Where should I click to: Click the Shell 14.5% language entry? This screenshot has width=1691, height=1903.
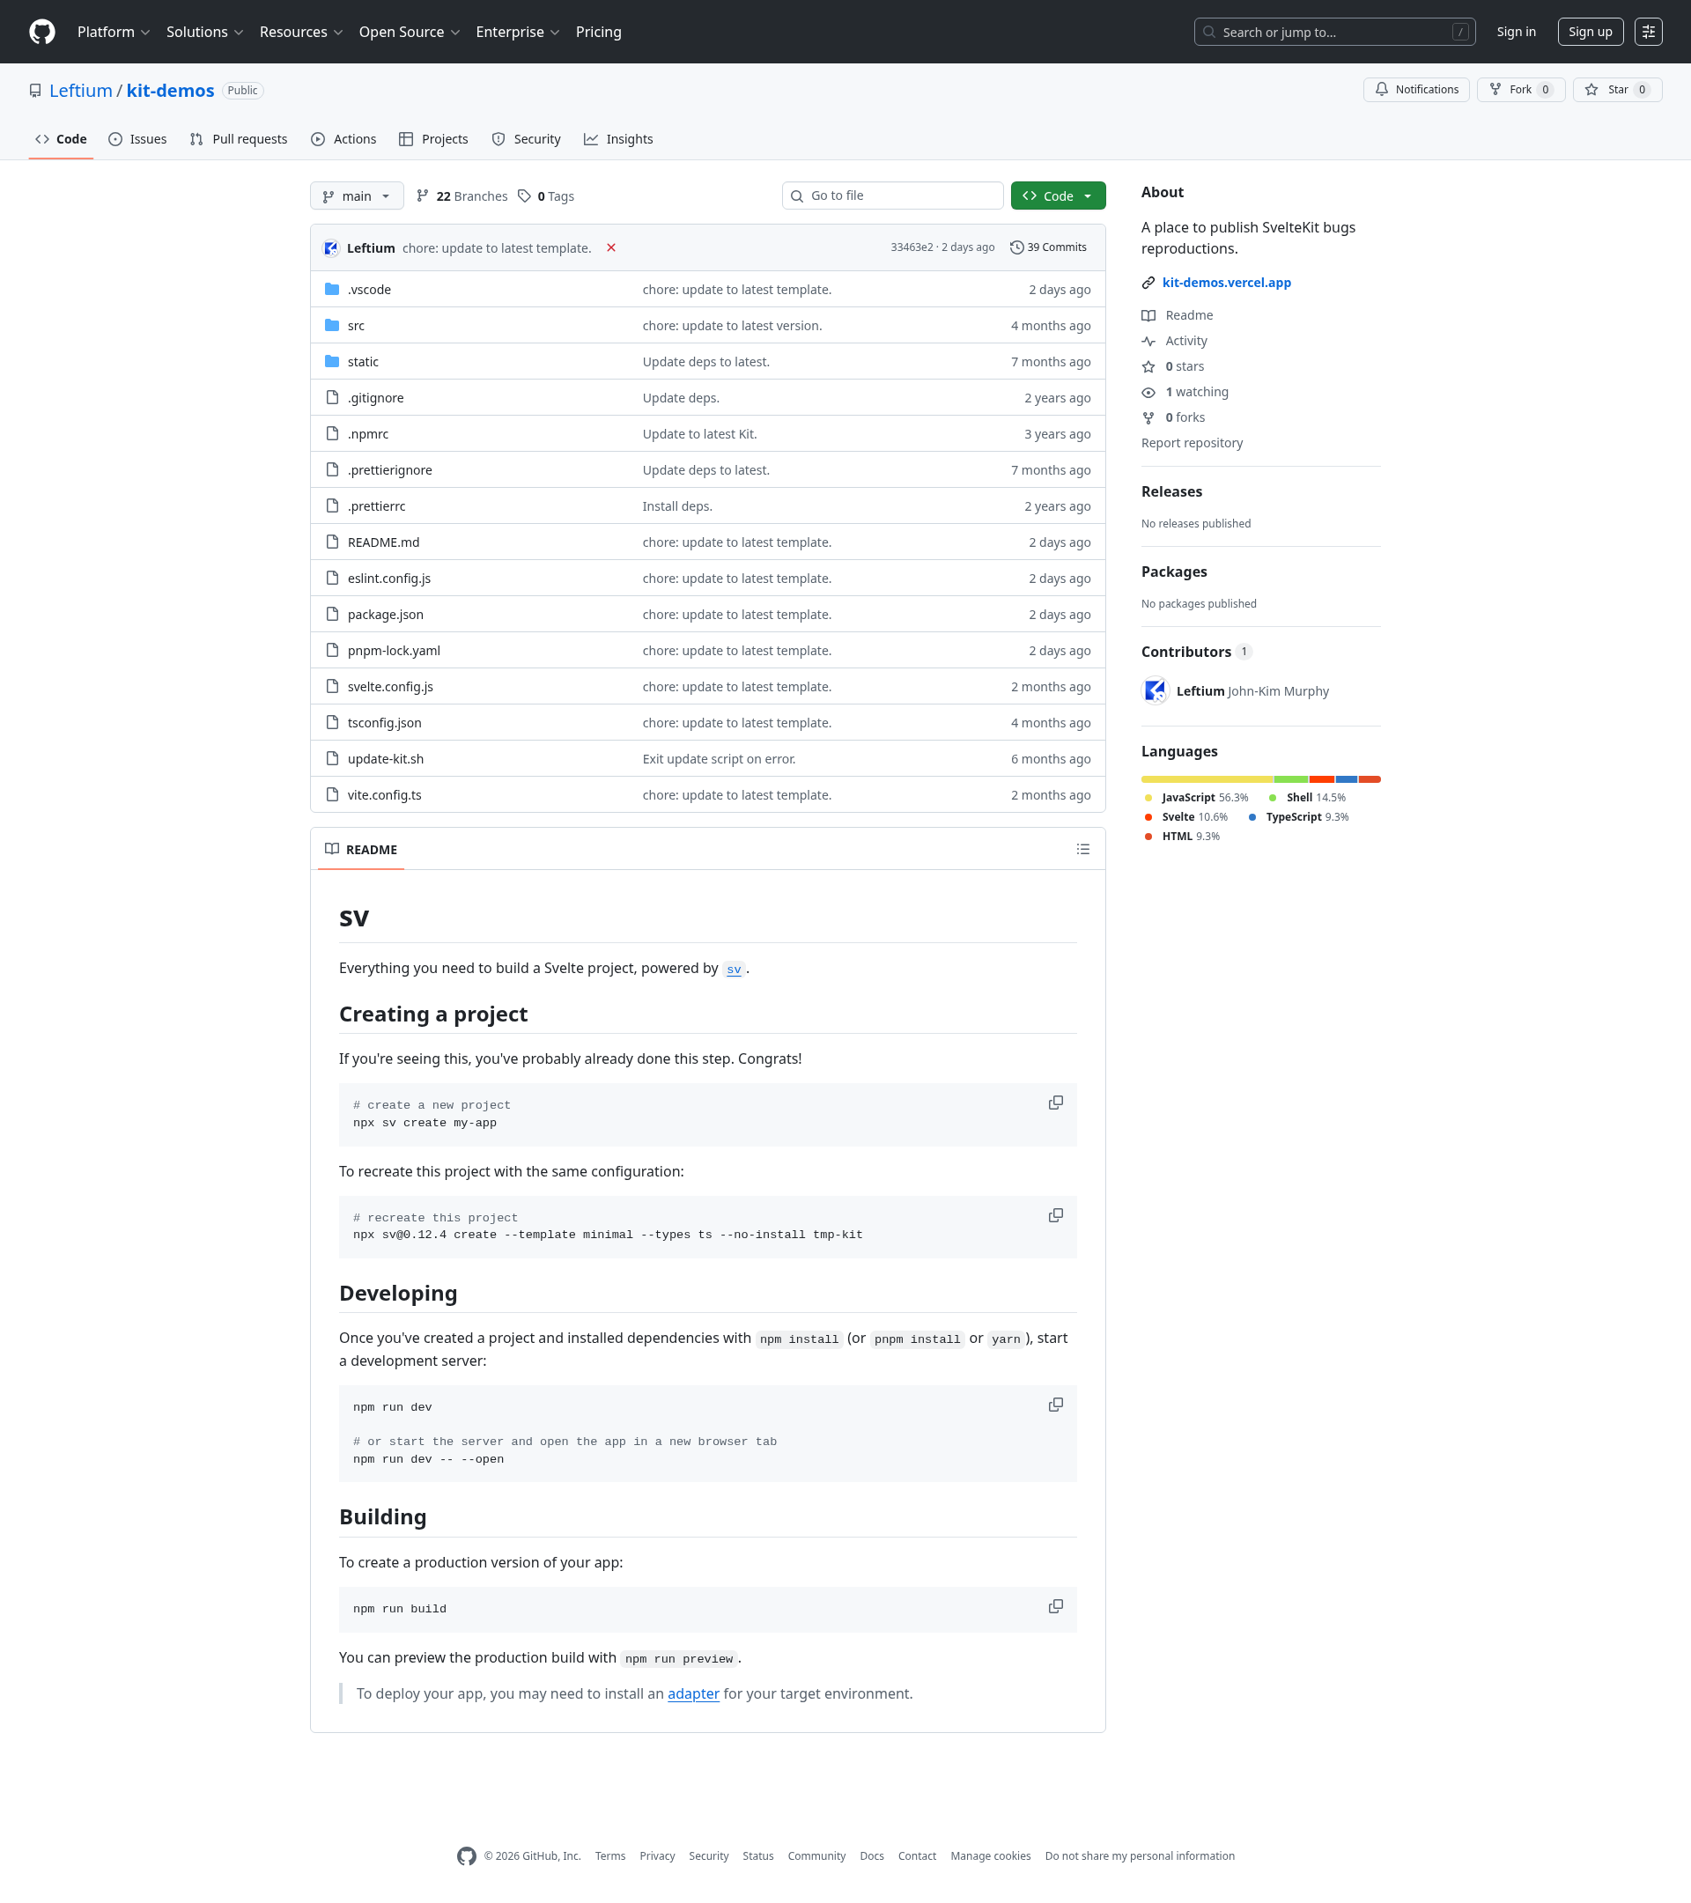pos(1306,798)
